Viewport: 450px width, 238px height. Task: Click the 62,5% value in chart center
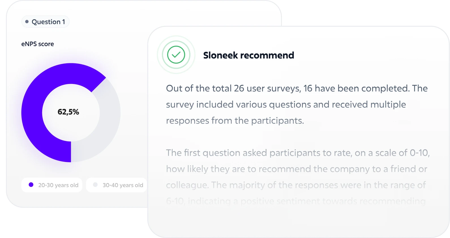pos(68,112)
